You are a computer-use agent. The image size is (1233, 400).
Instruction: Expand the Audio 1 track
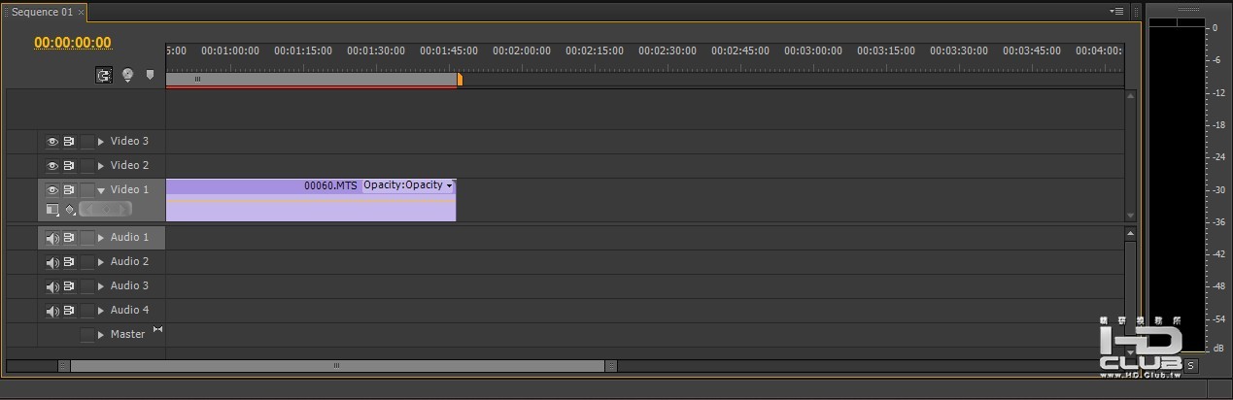(101, 238)
